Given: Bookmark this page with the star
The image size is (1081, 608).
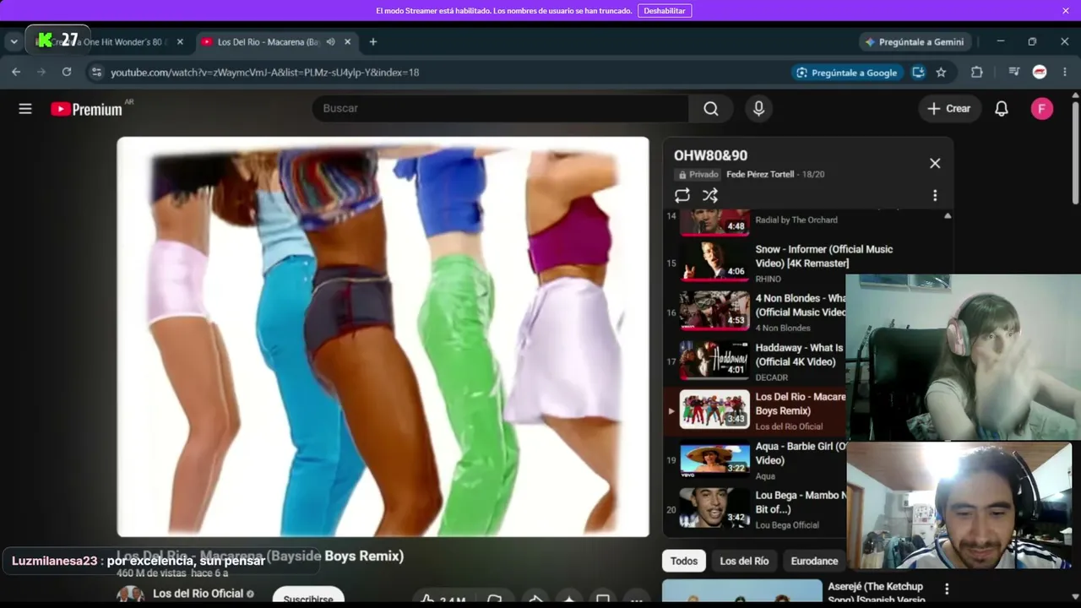Looking at the screenshot, I should click(x=941, y=72).
